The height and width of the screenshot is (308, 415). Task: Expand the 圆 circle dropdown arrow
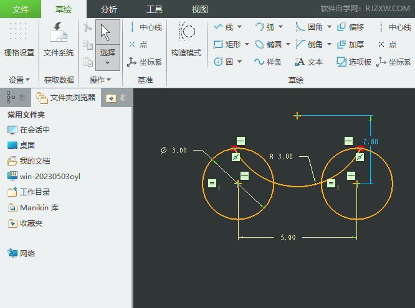(239, 62)
